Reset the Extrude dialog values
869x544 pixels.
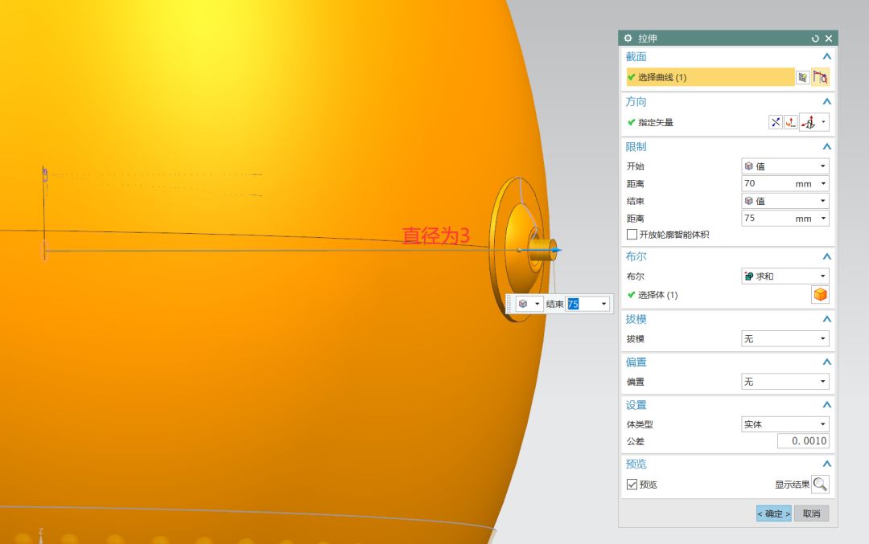click(814, 39)
